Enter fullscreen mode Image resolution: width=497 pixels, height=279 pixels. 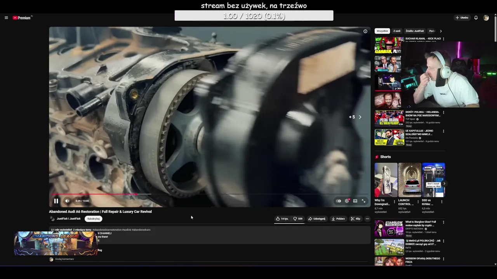pyautogui.click(x=363, y=201)
